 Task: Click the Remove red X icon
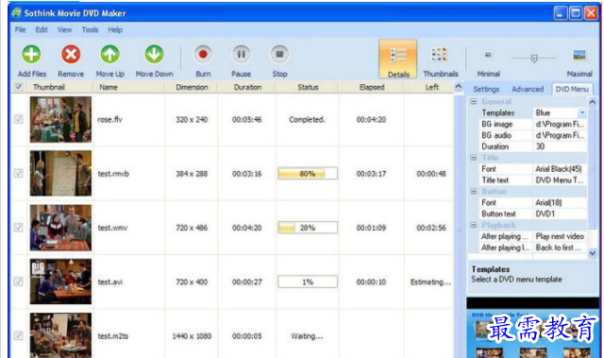click(x=71, y=55)
